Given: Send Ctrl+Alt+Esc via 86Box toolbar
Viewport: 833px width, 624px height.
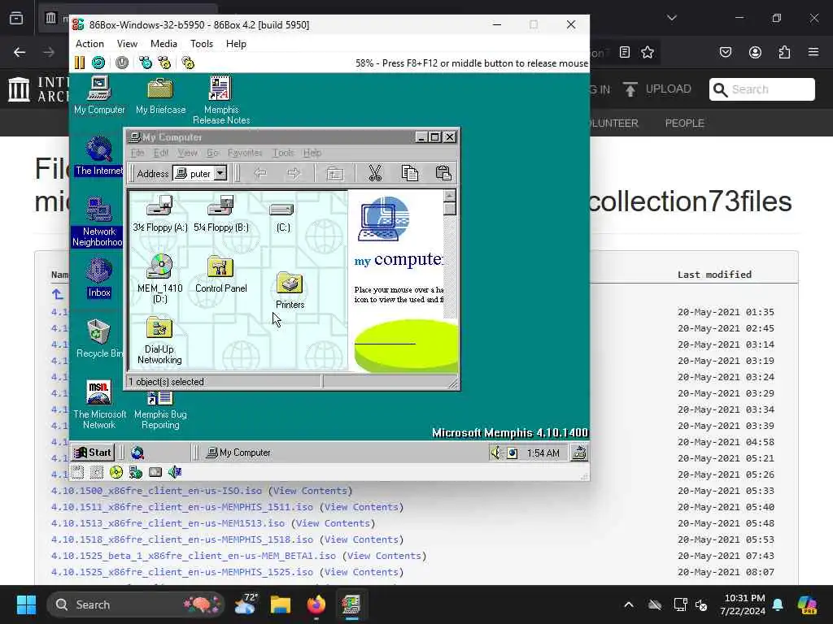Looking at the screenshot, I should [164, 63].
